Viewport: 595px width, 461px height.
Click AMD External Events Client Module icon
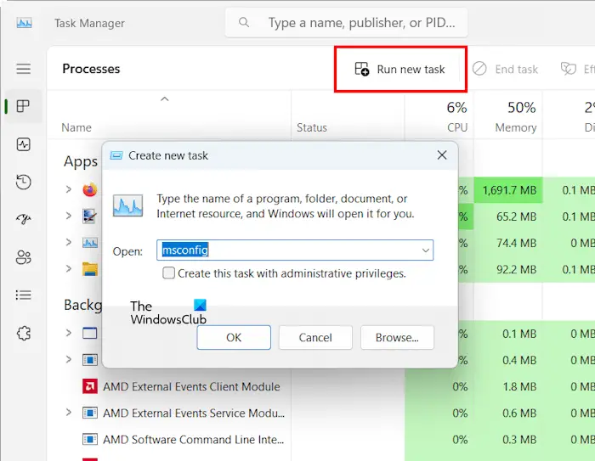pyautogui.click(x=90, y=386)
